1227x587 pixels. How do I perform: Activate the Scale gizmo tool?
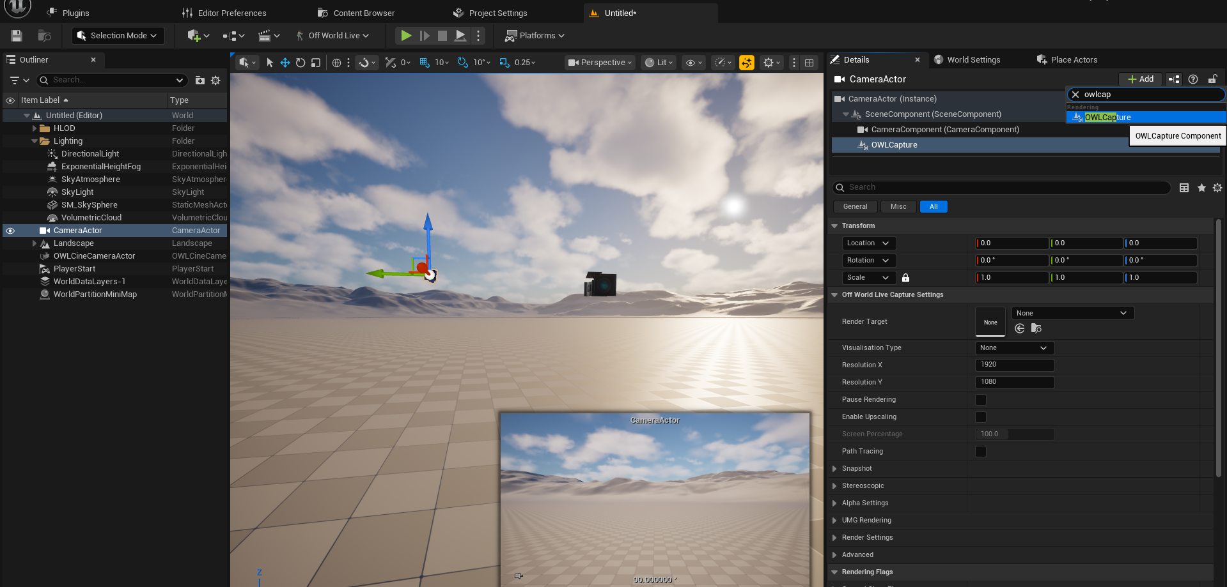pyautogui.click(x=316, y=63)
